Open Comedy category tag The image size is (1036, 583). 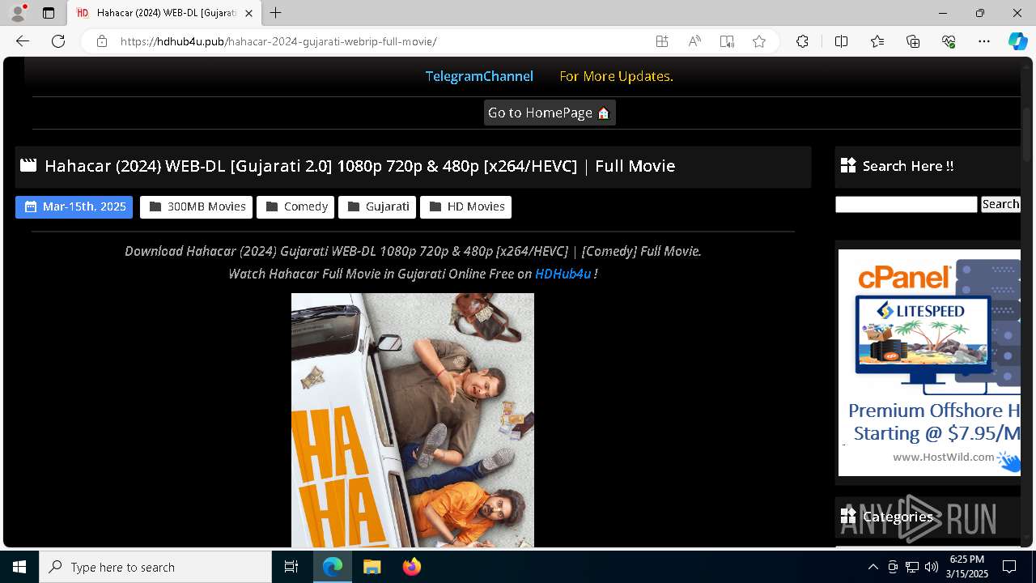pos(295,206)
